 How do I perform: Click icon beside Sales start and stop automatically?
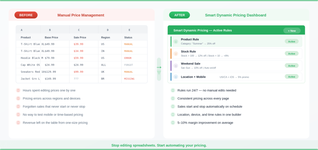[173, 107]
